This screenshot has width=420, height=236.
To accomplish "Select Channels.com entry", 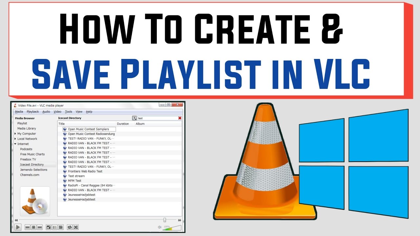I will click(30, 175).
